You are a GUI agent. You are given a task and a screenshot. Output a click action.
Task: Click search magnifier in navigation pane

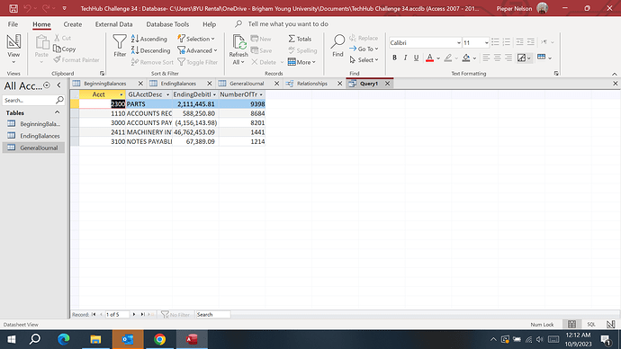tap(59, 100)
